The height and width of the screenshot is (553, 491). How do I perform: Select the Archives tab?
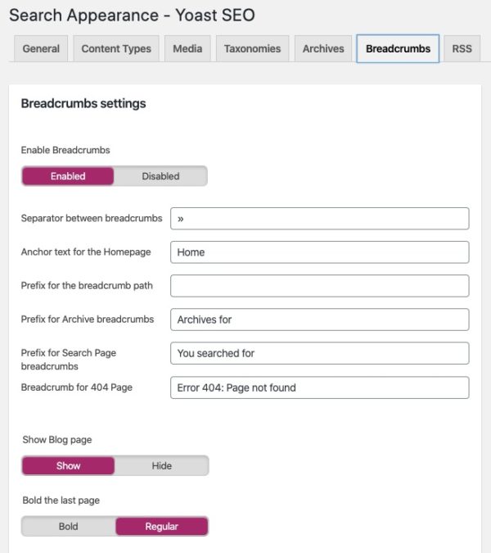[x=323, y=48]
